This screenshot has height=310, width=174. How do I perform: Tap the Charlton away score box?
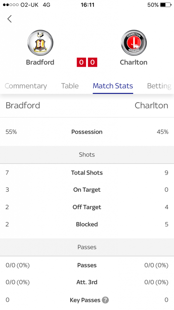tap(92, 62)
